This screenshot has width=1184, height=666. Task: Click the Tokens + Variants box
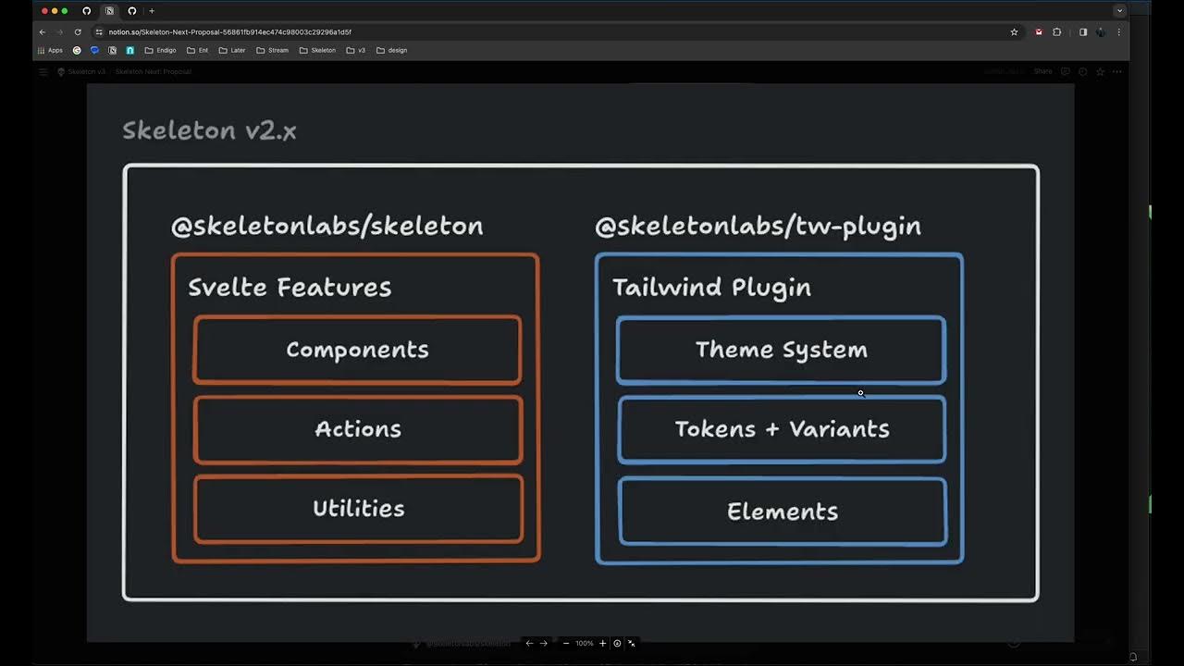[x=782, y=429]
